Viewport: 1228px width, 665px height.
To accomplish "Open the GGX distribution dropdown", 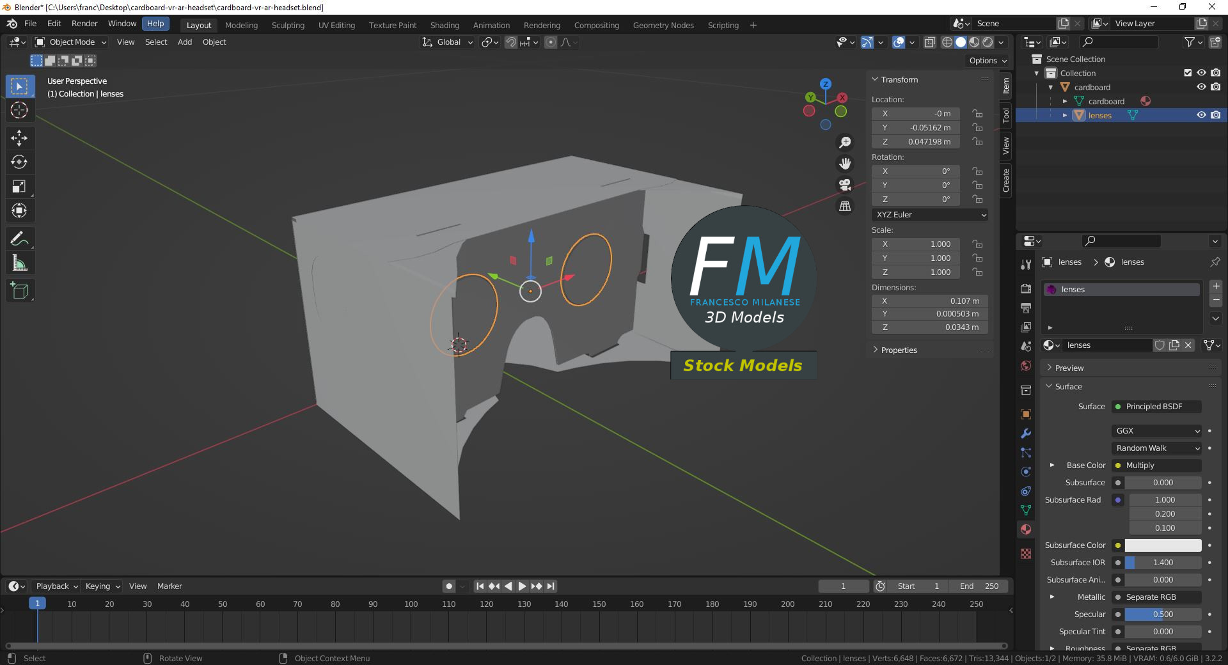I will (x=1157, y=431).
